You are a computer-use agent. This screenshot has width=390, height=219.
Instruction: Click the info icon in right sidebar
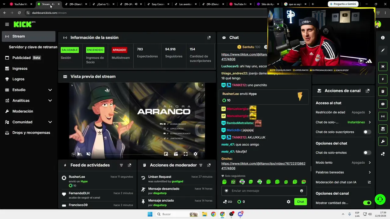click(x=383, y=38)
